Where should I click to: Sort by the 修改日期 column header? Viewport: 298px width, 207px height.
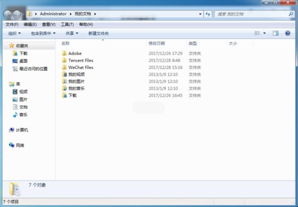[x=157, y=43]
